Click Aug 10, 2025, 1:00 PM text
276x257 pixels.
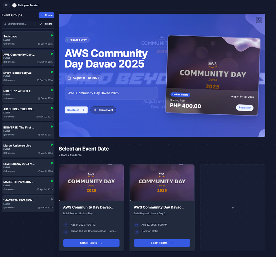[x=154, y=225]
